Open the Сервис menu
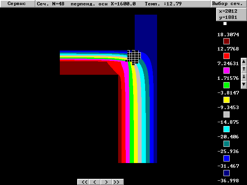This screenshot has width=247, height=185. pos(17,3)
